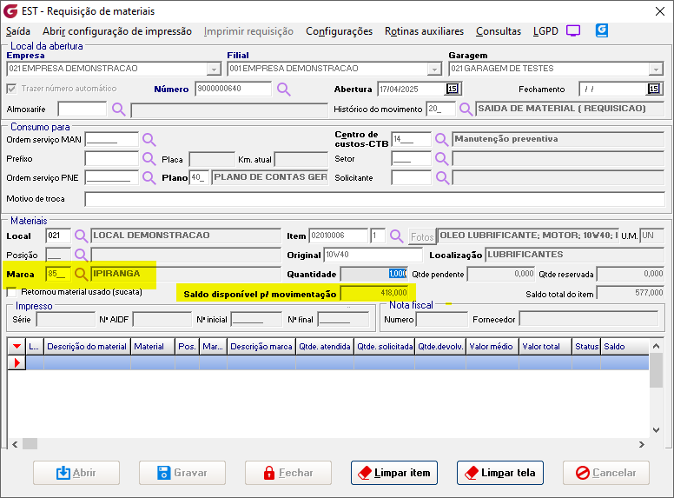
Task: Click the Placa input field
Action: point(212,159)
